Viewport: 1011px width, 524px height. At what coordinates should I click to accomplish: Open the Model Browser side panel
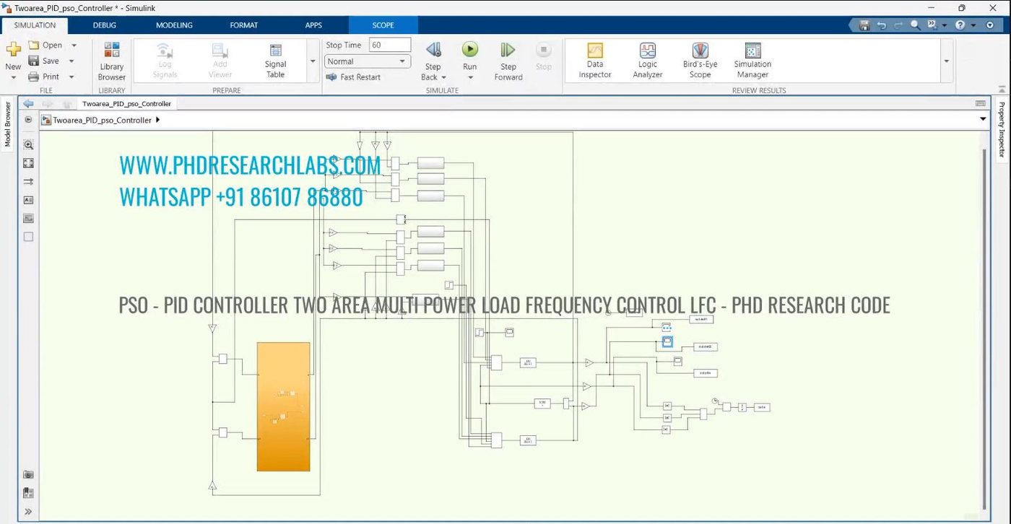(x=8, y=124)
